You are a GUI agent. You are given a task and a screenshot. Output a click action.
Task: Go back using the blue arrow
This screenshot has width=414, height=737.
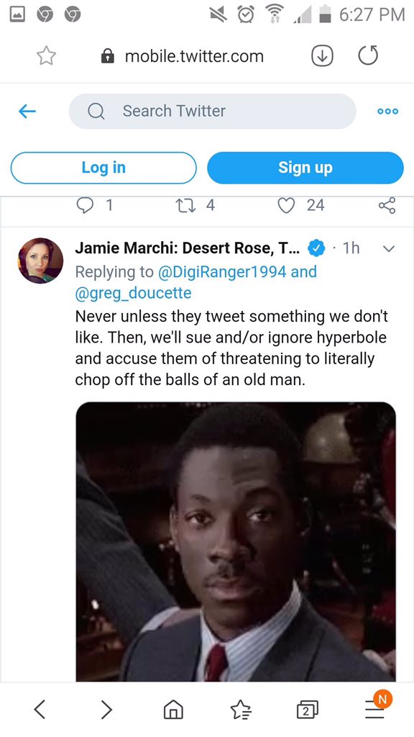27,112
